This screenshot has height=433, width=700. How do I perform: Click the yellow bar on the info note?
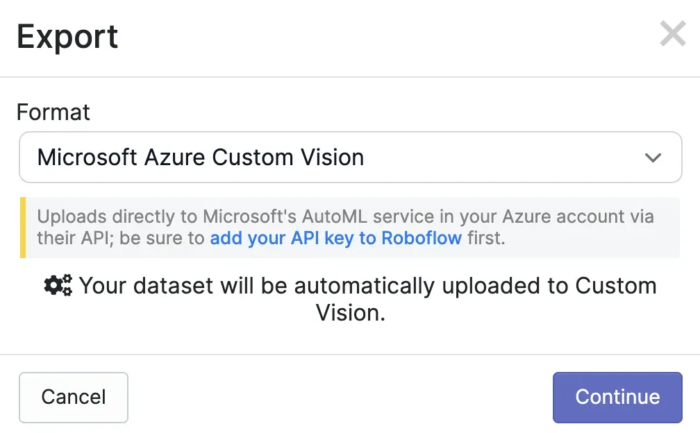pyautogui.click(x=23, y=228)
